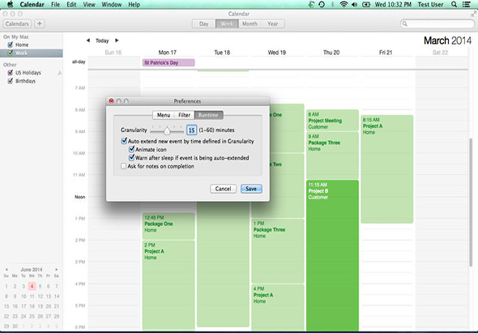Click the US Holidays subscription broadcast icon
The height and width of the screenshot is (333, 478).
click(59, 73)
